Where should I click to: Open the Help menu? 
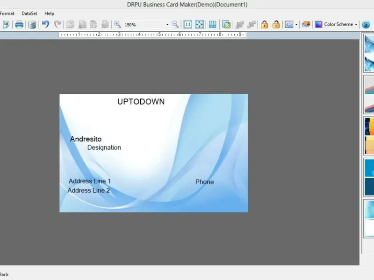pyautogui.click(x=49, y=14)
